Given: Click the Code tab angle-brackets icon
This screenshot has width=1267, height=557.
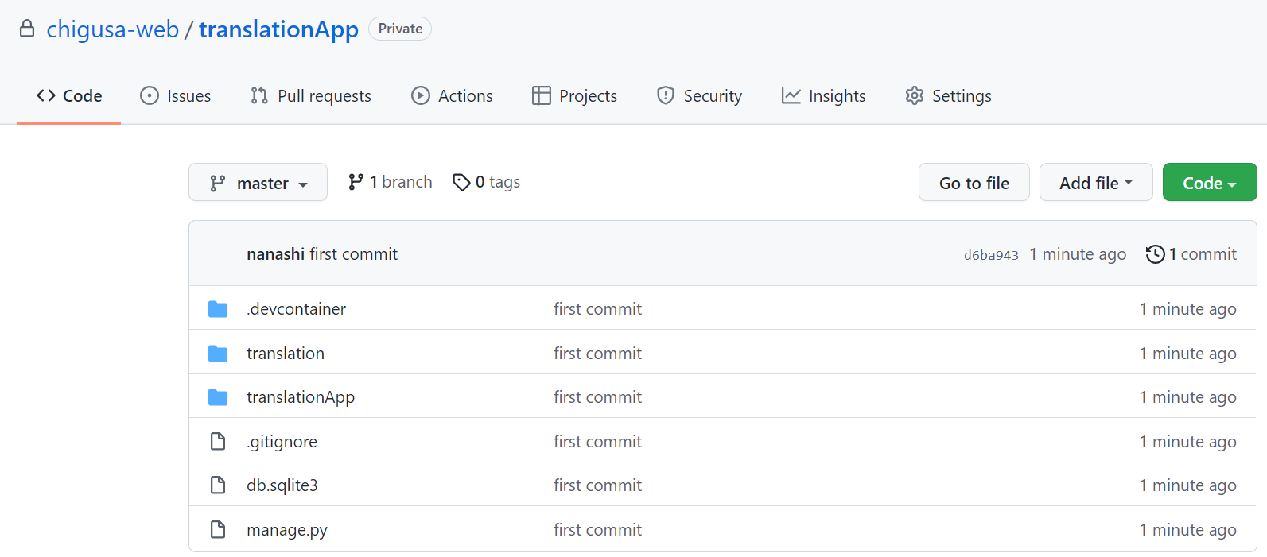Looking at the screenshot, I should pyautogui.click(x=46, y=95).
